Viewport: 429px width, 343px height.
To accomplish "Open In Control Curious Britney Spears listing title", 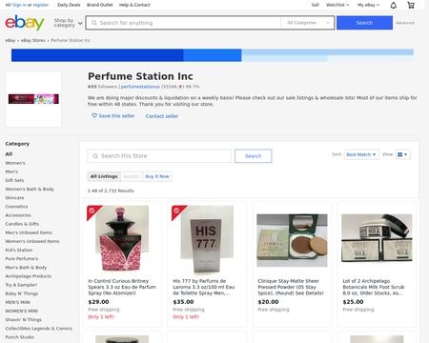I will pos(122,287).
